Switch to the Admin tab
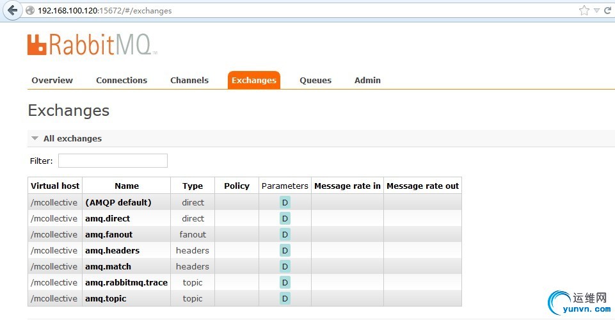Viewport: 615px width, 320px height. (x=367, y=81)
